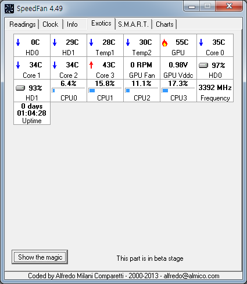Click the CPU0 usage bar

click(x=69, y=91)
